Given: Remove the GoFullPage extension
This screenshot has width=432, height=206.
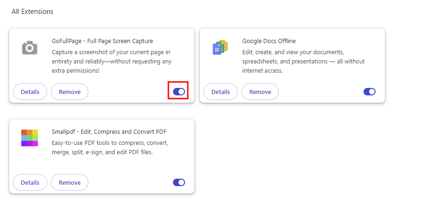Looking at the screenshot, I should click(69, 92).
